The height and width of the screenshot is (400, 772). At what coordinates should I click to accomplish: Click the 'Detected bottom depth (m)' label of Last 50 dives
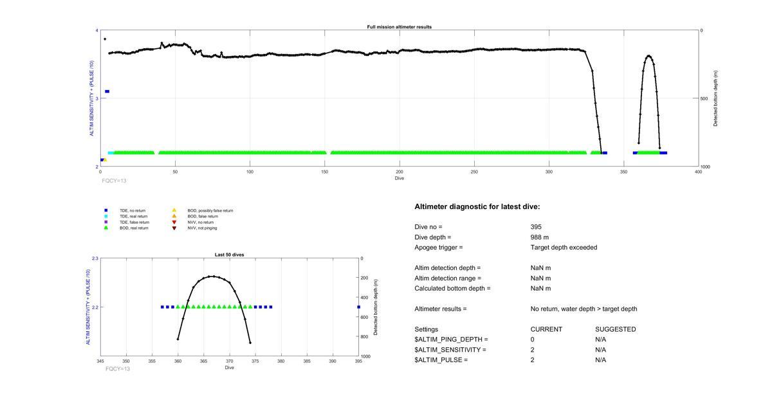coord(375,307)
